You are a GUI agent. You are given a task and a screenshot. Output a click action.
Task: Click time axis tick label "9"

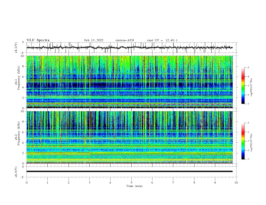click(x=215, y=183)
